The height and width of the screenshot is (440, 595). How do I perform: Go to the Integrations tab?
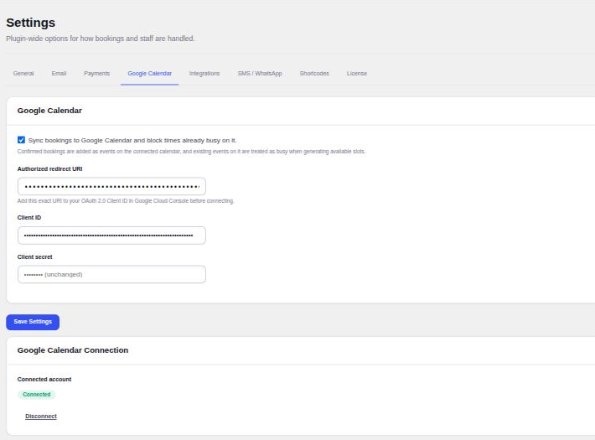[x=204, y=73]
